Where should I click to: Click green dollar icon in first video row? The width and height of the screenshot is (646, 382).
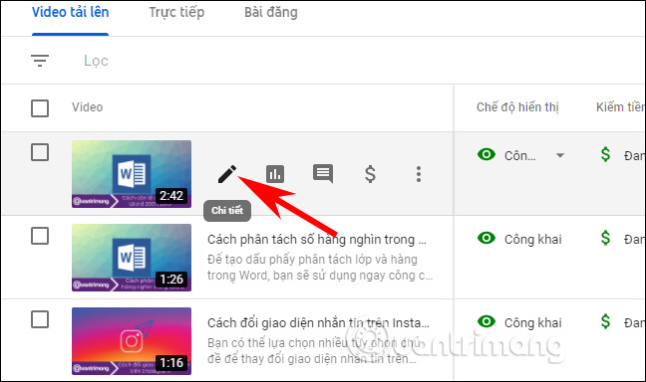[605, 155]
